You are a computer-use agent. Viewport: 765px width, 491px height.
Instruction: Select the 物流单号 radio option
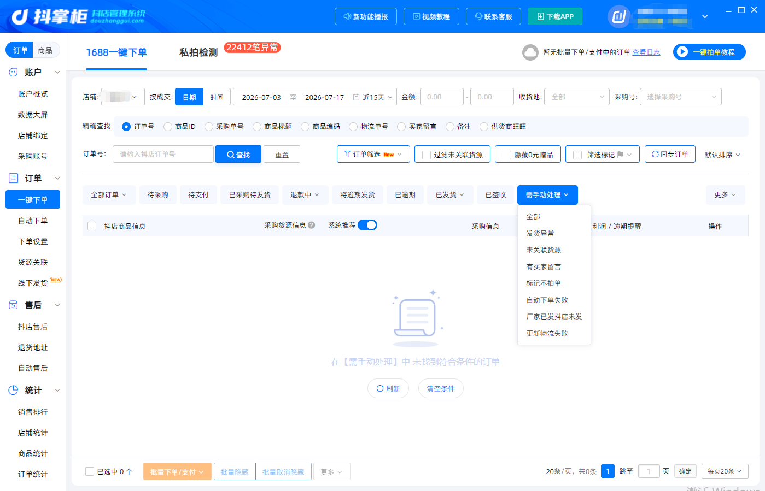[x=353, y=127]
